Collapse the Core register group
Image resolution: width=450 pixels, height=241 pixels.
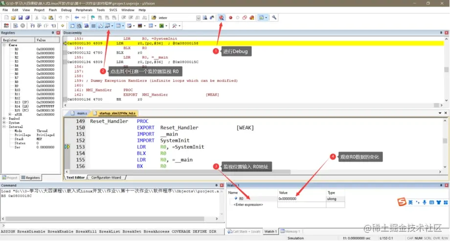click(4, 45)
